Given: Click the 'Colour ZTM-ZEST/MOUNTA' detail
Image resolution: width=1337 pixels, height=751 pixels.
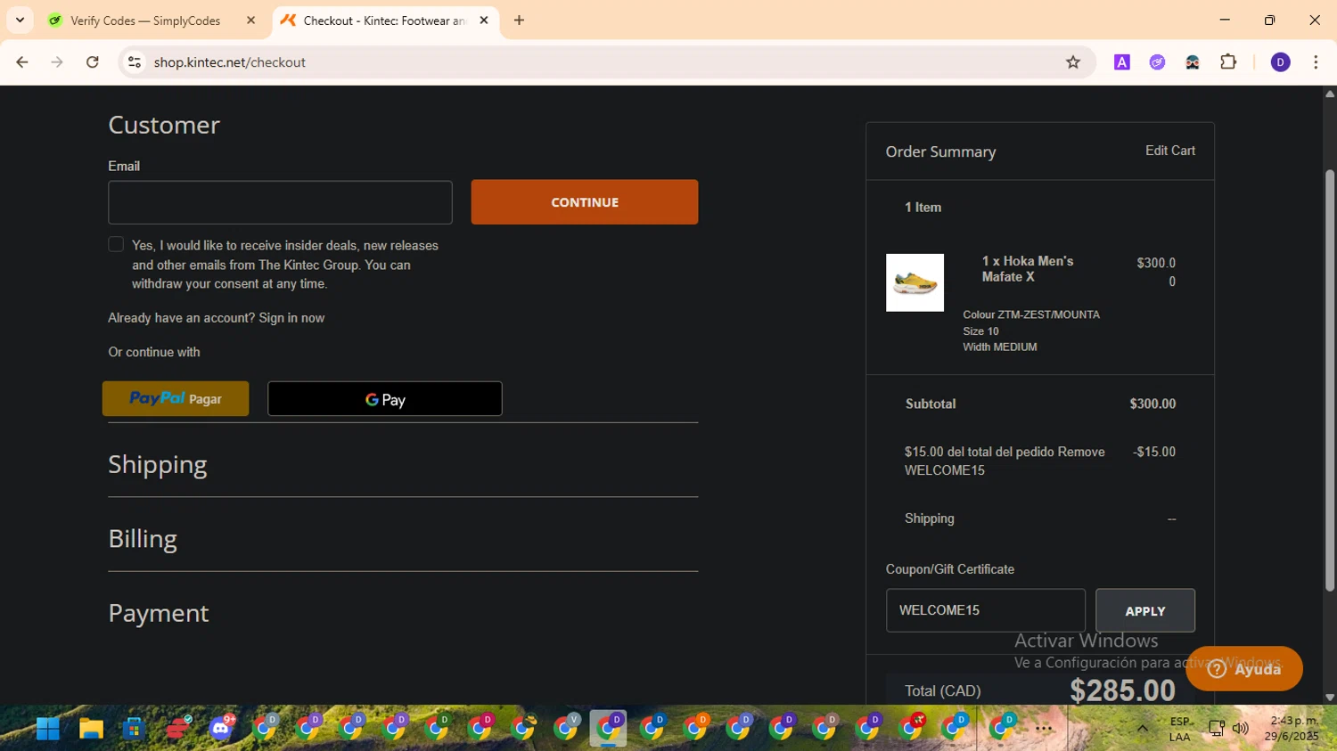Looking at the screenshot, I should 1031,314.
